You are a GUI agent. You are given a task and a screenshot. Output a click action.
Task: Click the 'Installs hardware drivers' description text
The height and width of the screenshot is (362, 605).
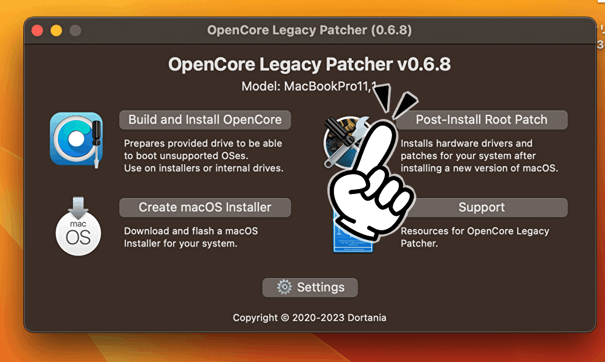point(479,156)
